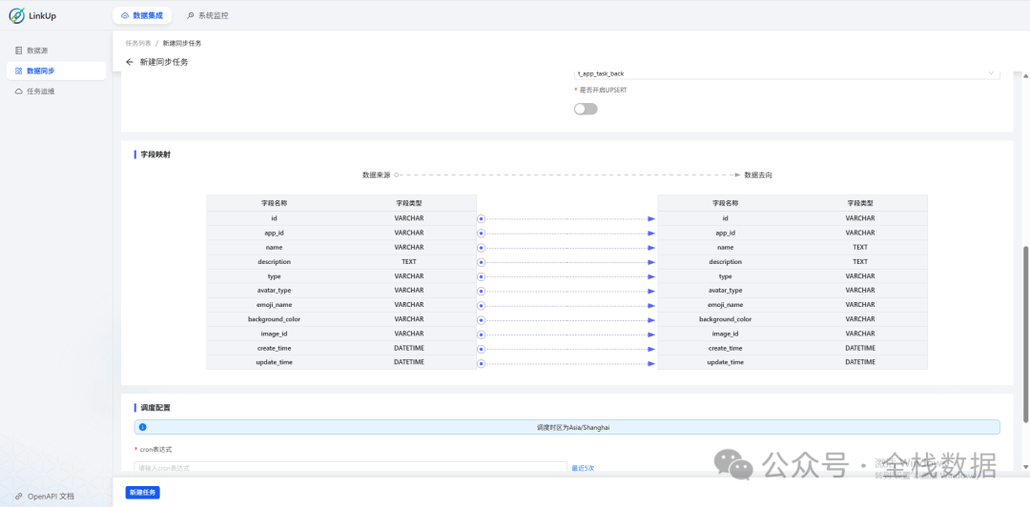This screenshot has height=507, width=1030.
Task: Click target arrow for update_time mapping
Action: 651,363
